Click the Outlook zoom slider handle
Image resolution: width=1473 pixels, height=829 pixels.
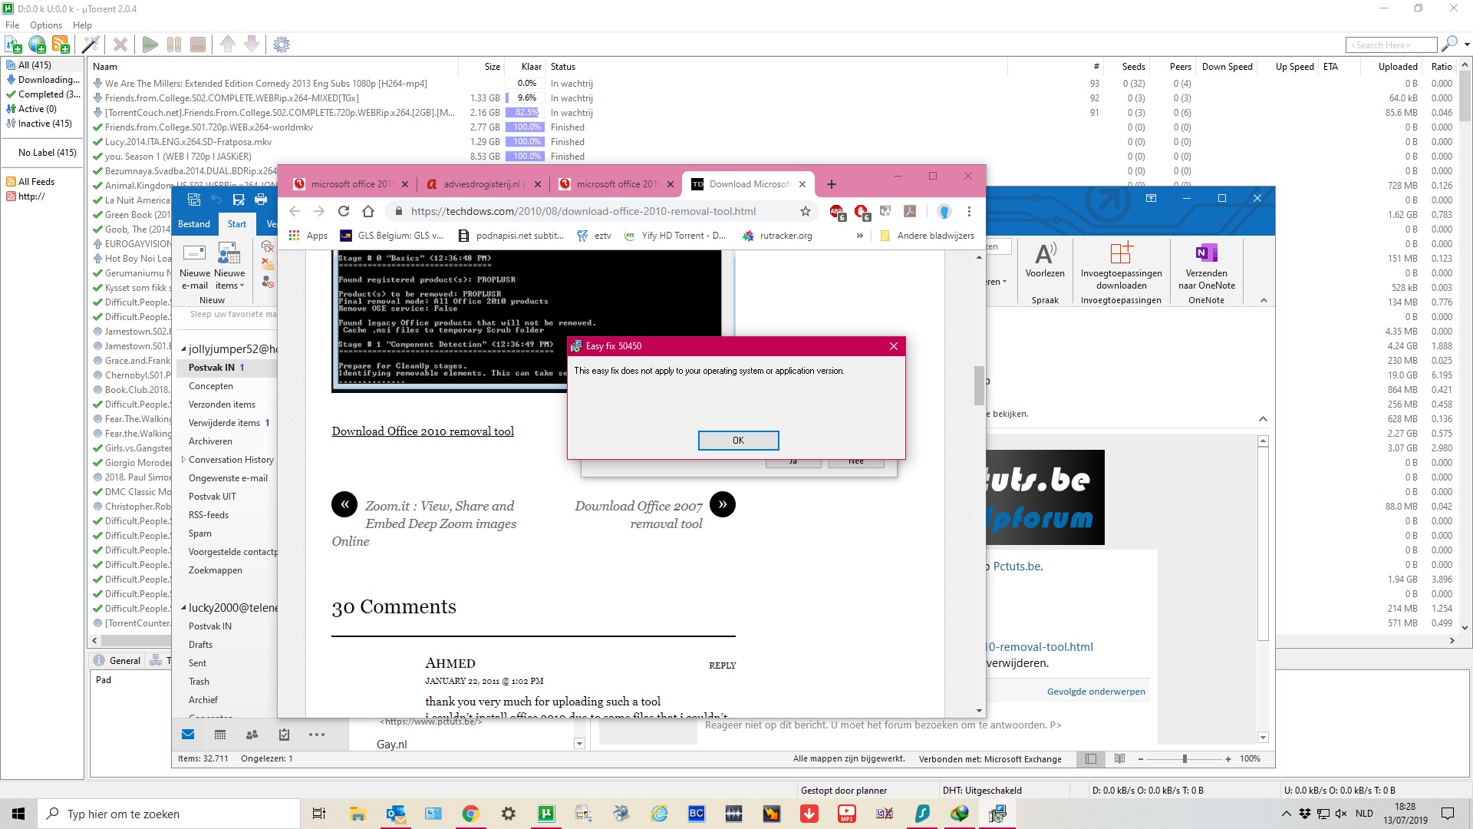[1185, 758]
